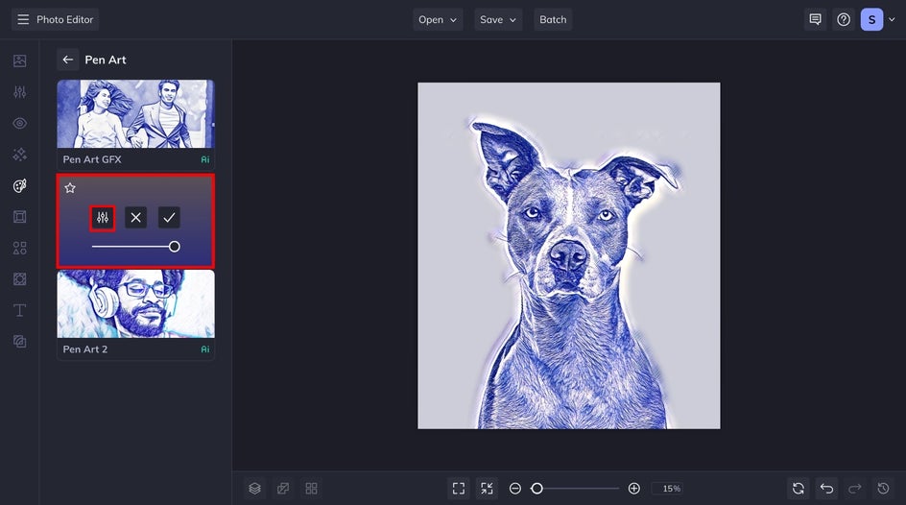Open the Graphics shapes sidebar tab
This screenshot has width=906, height=505.
[19, 248]
